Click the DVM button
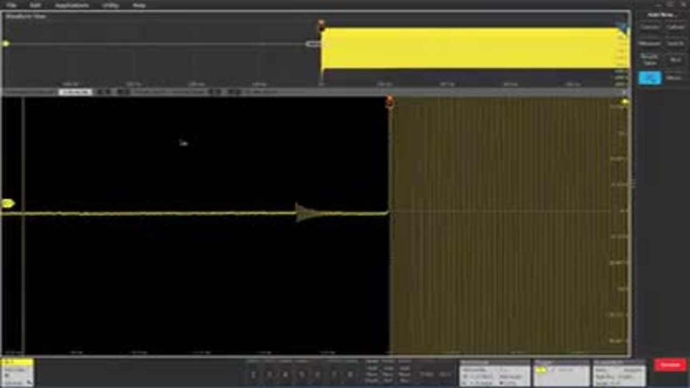Viewport: 690px width, 388px height. point(427,375)
